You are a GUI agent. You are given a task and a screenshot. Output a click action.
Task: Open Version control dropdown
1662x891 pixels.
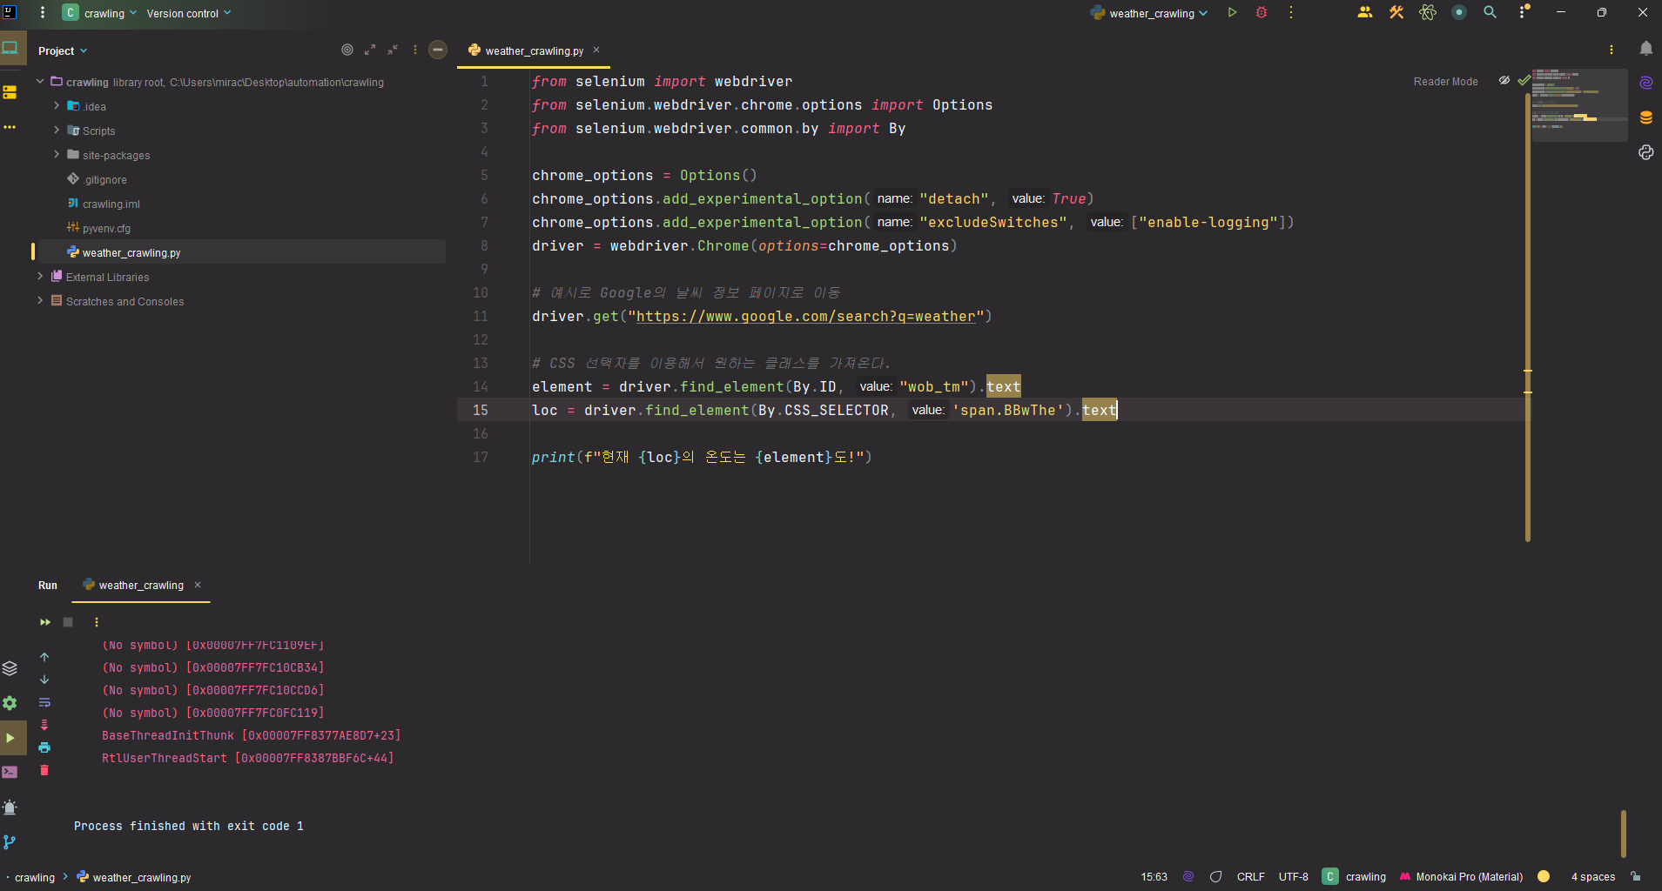189,13
